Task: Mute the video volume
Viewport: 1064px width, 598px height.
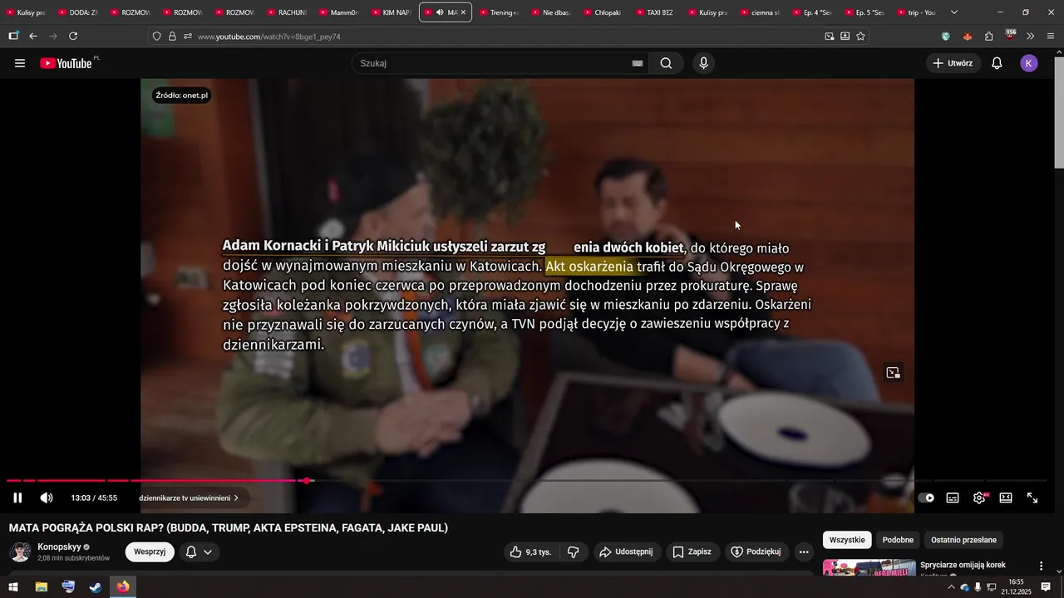Action: tap(47, 498)
